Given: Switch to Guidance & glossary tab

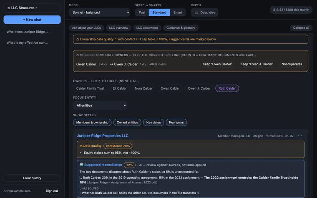Looking at the screenshot, I should point(181,28).
